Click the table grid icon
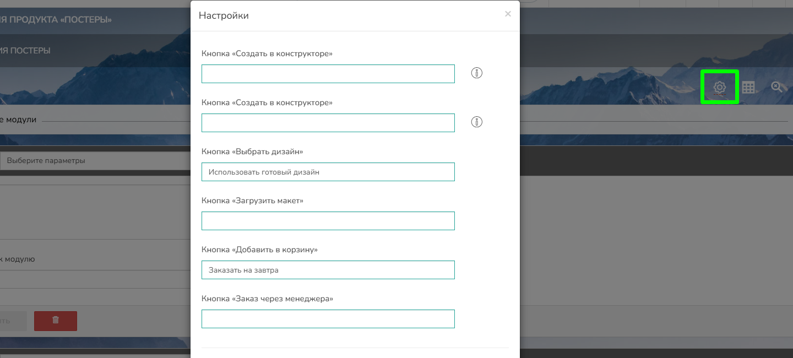Screen dimensions: 793x358 748,87
